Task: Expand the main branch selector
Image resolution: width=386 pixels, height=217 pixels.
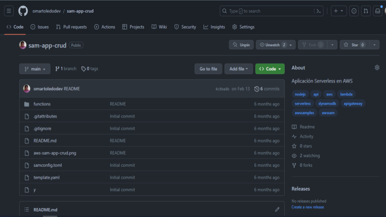Action: (x=35, y=69)
